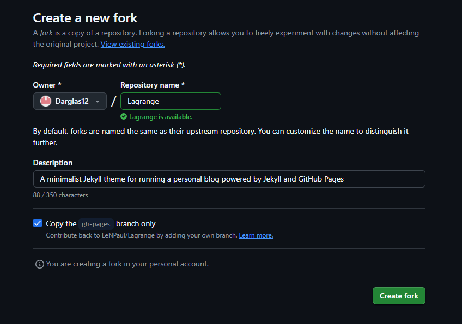This screenshot has width=462, height=324.
Task: Click the gh-pages branch name badge
Action: click(96, 223)
